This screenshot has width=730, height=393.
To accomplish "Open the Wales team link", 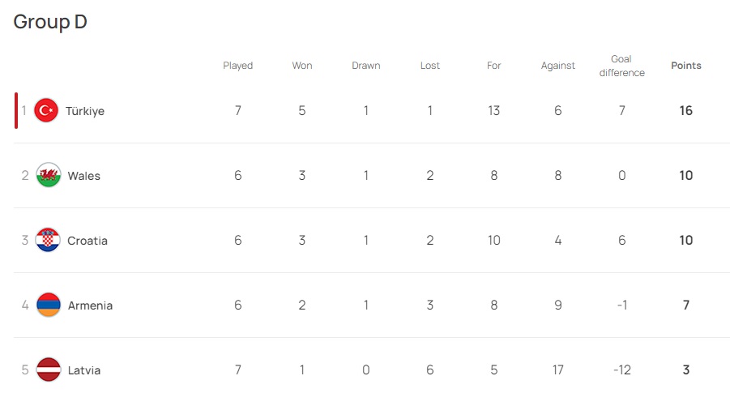I will pyautogui.click(x=84, y=176).
